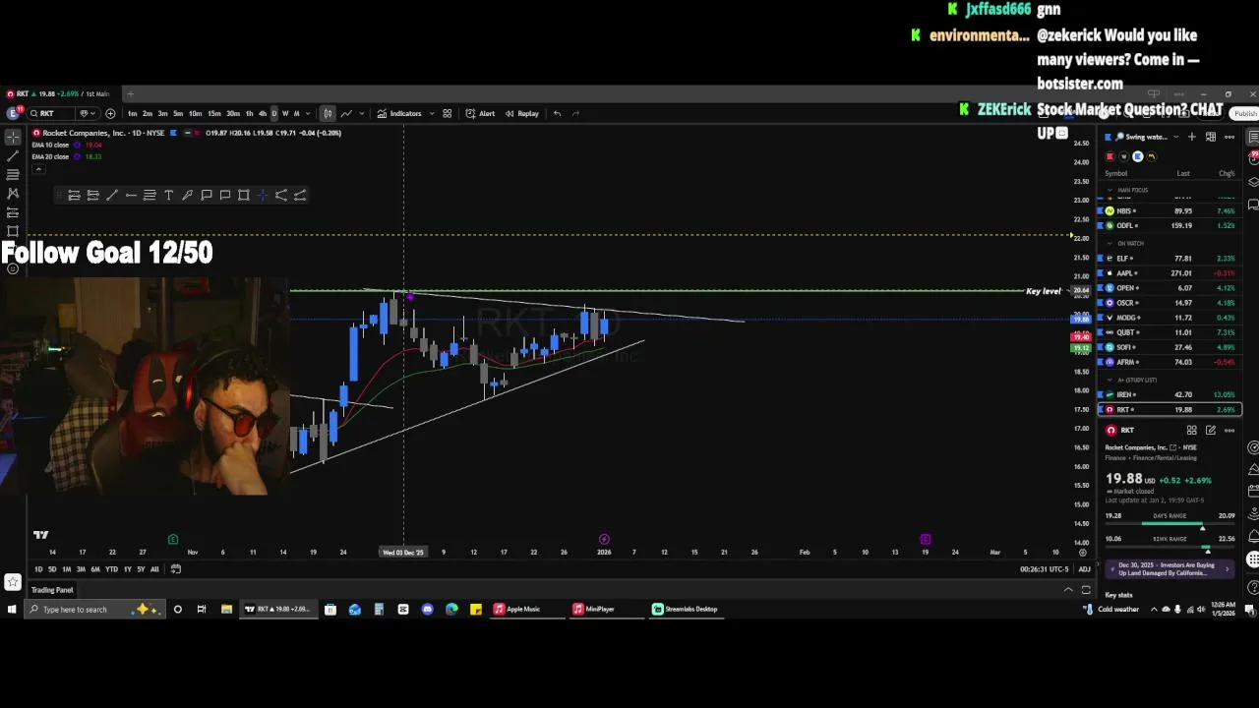Image resolution: width=1259 pixels, height=708 pixels.
Task: Create an Alert
Action: point(480,113)
